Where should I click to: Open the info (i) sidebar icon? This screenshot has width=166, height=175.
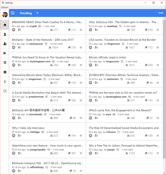pyautogui.click(x=5, y=82)
